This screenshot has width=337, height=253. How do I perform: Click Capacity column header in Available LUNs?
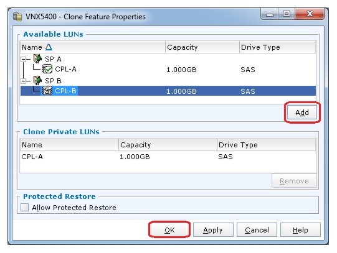click(x=202, y=47)
